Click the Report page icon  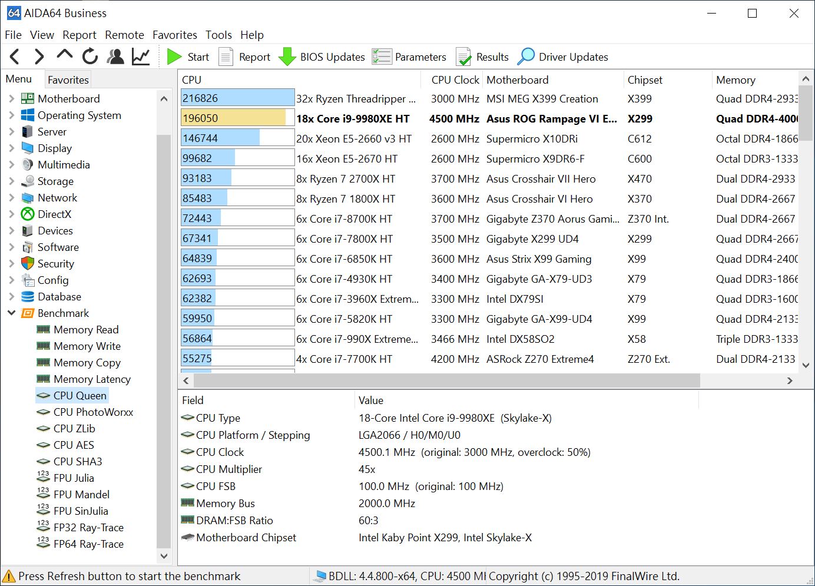[x=226, y=57]
